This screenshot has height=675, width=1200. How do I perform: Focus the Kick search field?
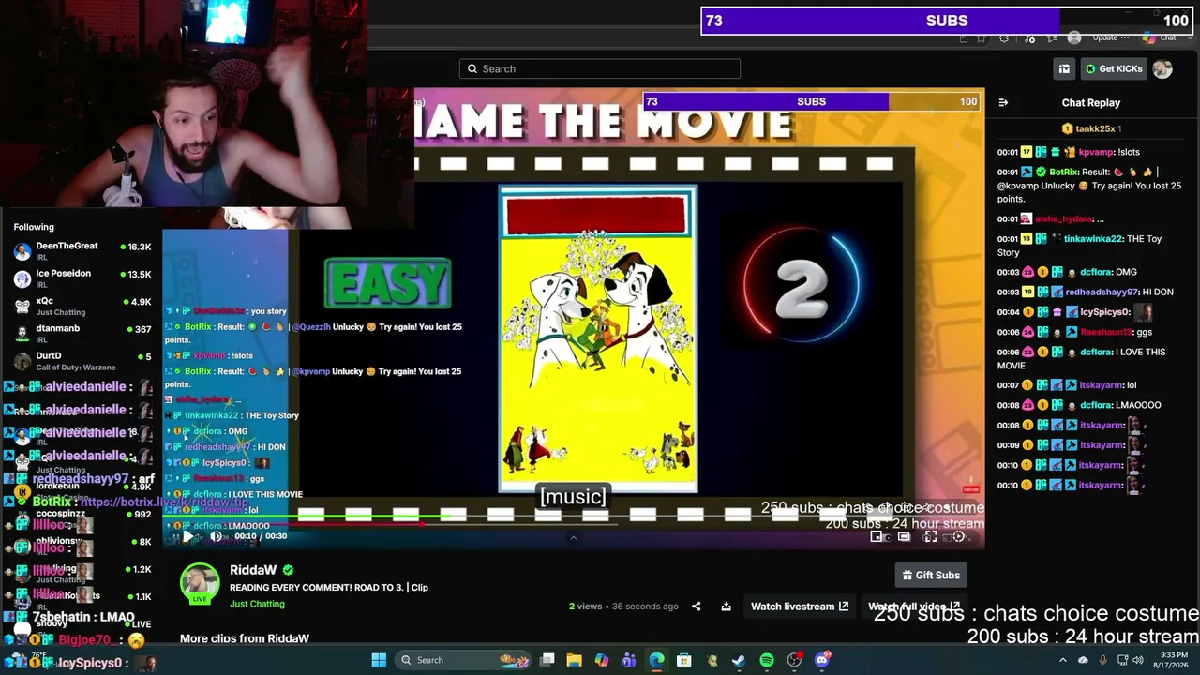click(600, 68)
